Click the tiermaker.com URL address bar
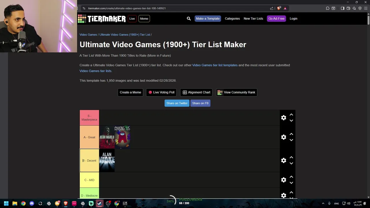Viewport: 370px width, 208px height. tap(127, 8)
